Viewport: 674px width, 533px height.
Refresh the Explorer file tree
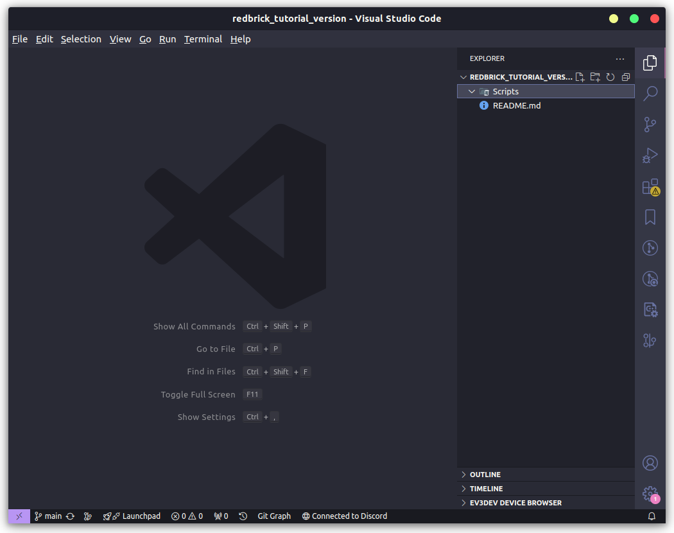pos(610,77)
